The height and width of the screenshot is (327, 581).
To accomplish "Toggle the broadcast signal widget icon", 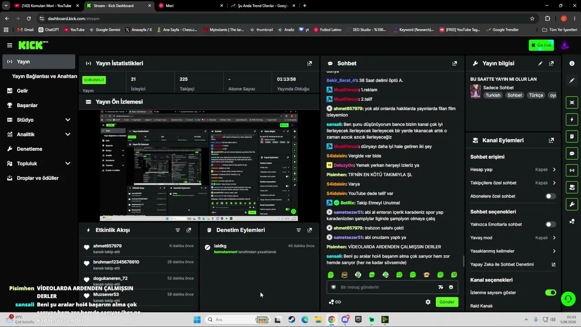I will pyautogui.click(x=572, y=170).
